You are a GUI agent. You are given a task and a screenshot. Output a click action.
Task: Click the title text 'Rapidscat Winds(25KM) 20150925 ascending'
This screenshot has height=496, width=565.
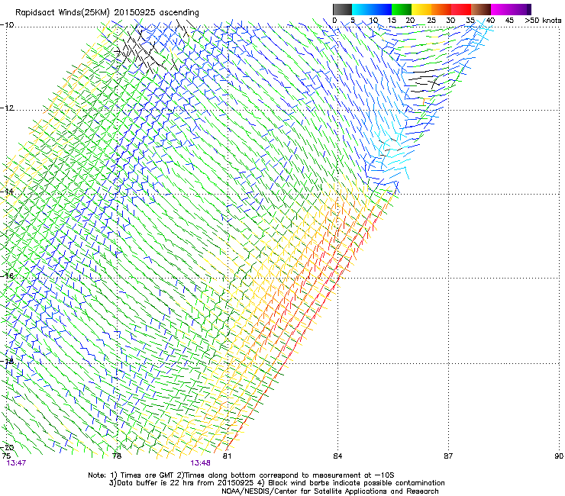coord(107,13)
